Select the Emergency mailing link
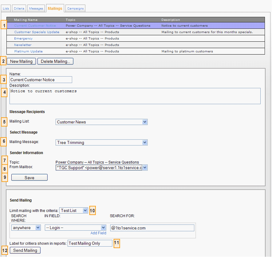 pos(23,39)
